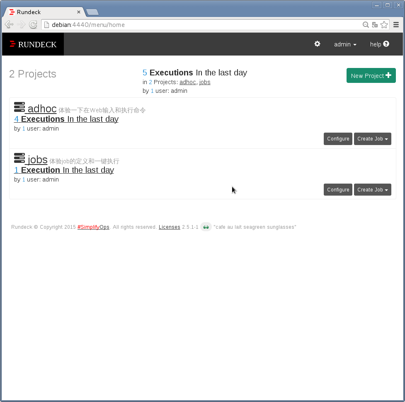
Task: Click the plus icon on New Project
Action: pyautogui.click(x=388, y=75)
